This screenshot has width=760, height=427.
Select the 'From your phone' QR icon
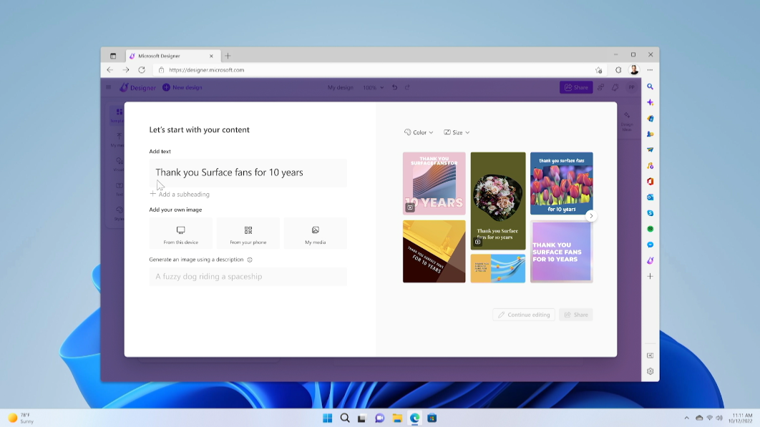point(248,231)
